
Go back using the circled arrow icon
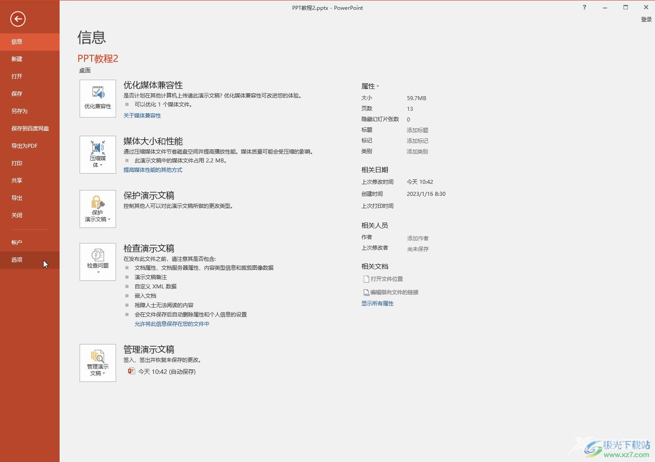pos(18,19)
